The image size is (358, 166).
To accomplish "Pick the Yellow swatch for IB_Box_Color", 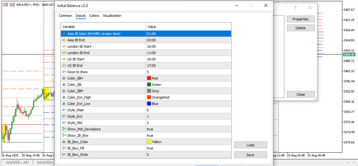I will pos(149,142).
